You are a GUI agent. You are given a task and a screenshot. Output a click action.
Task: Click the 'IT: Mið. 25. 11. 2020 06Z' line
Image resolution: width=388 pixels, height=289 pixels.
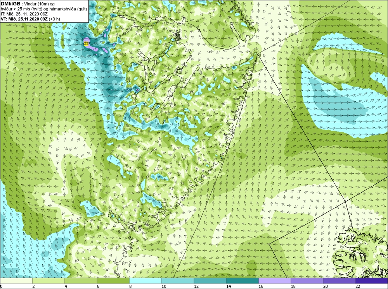24,14
